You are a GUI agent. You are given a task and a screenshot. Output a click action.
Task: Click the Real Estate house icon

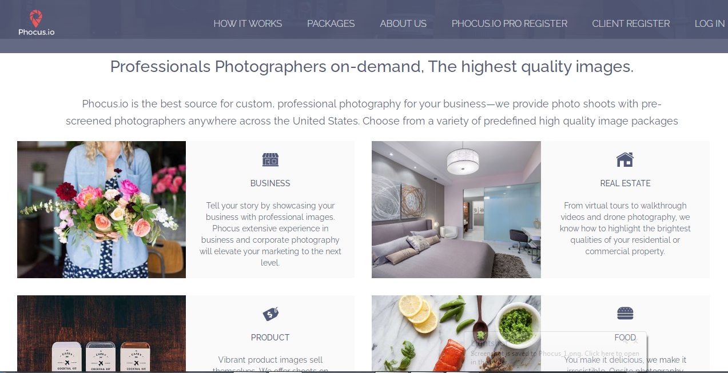click(625, 159)
